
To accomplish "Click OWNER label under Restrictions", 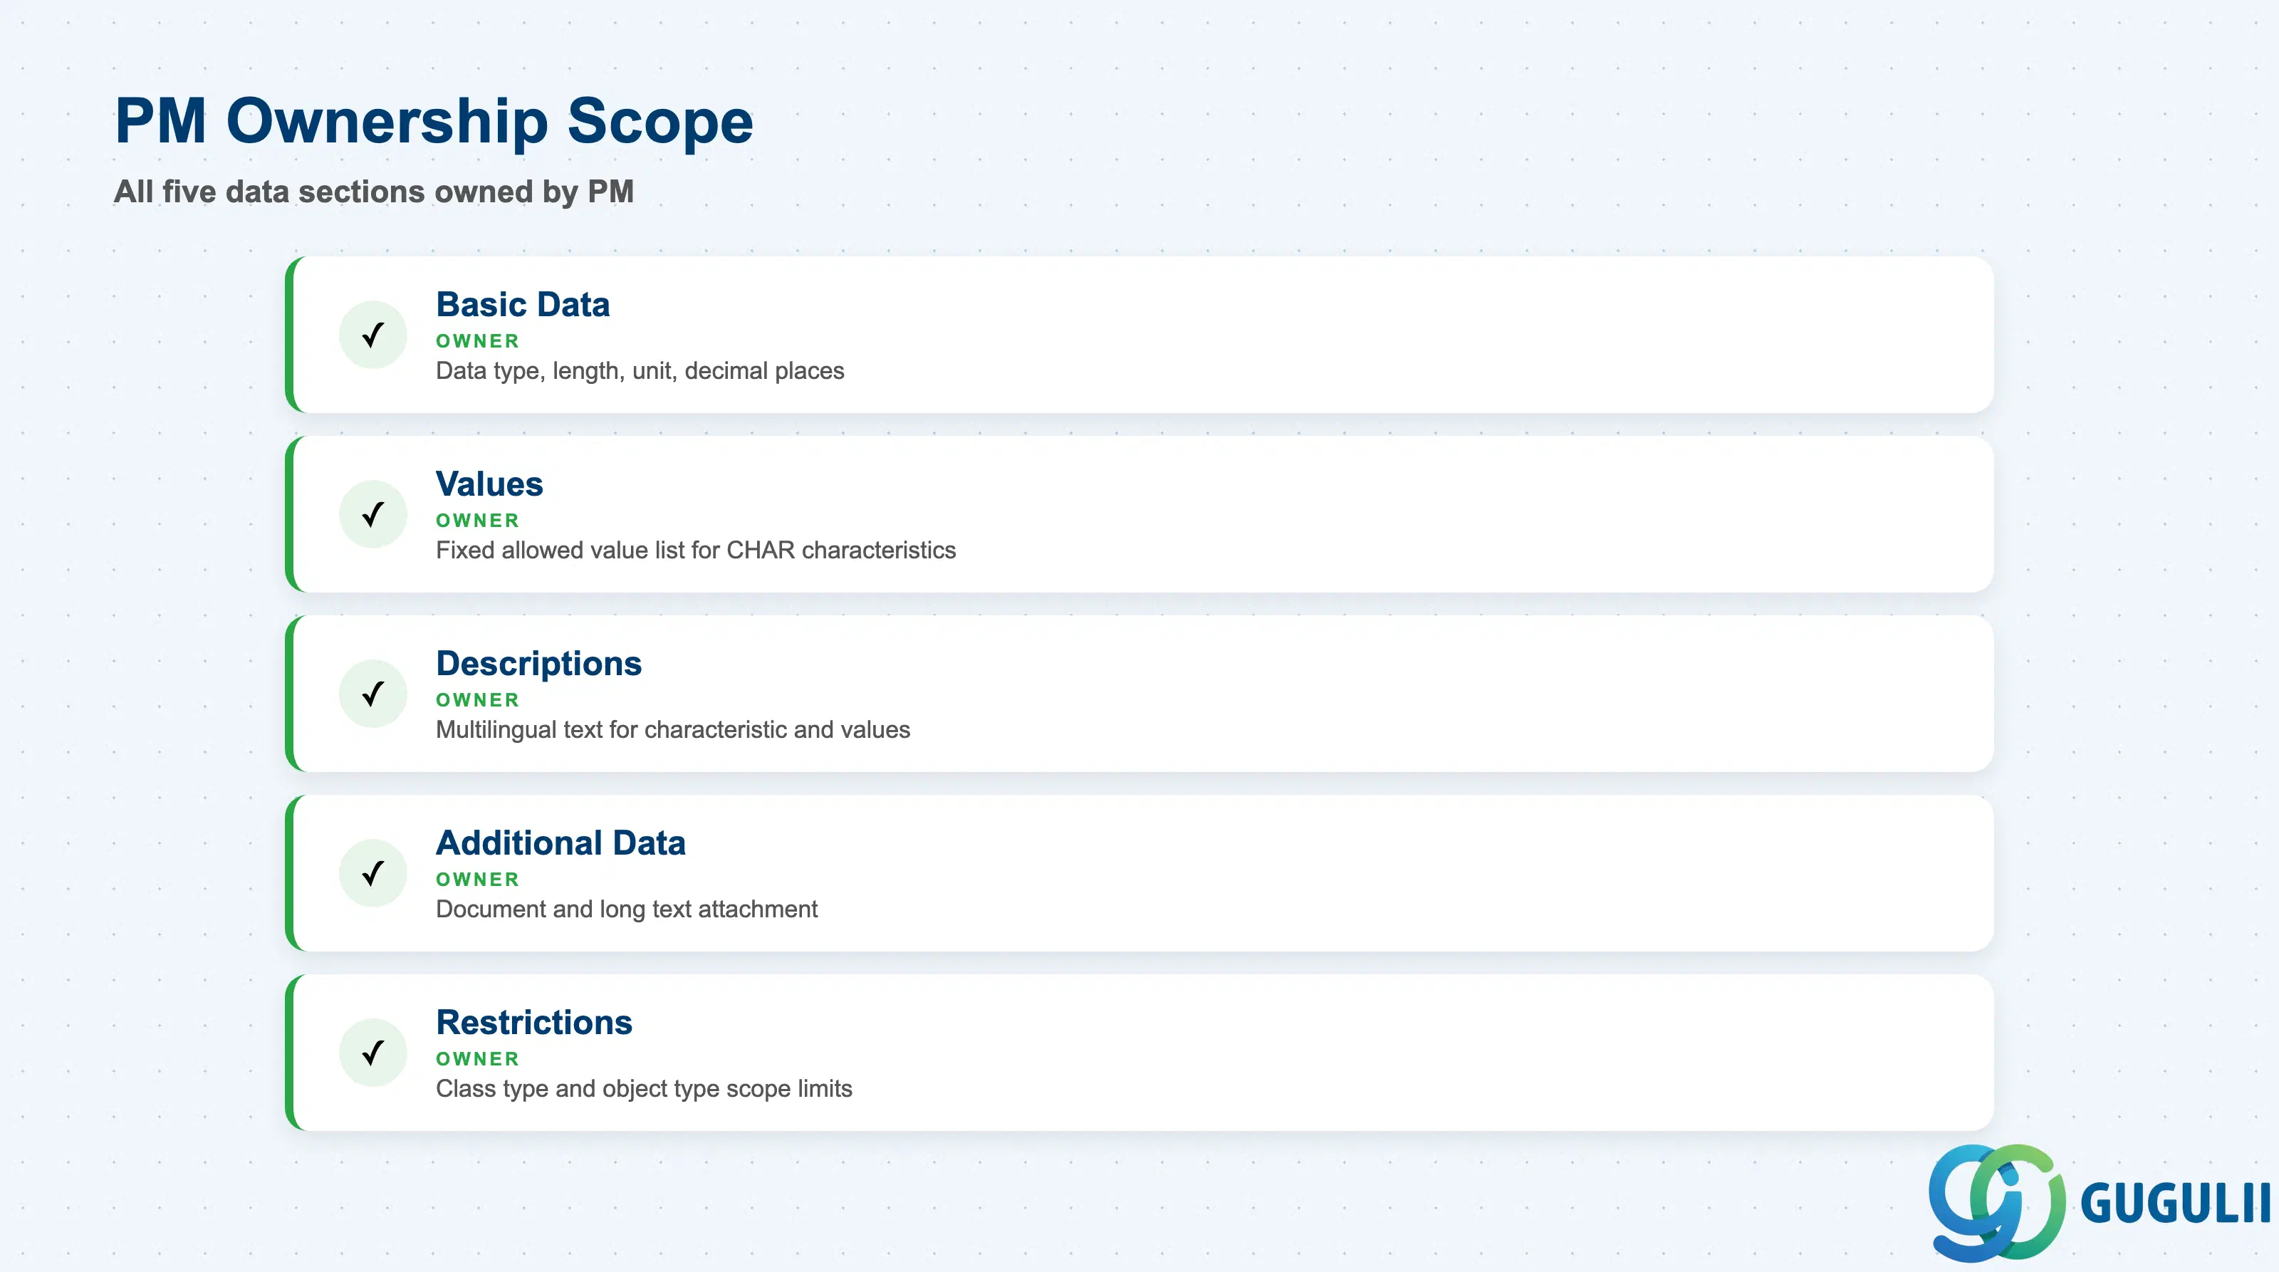I will pyautogui.click(x=478, y=1060).
